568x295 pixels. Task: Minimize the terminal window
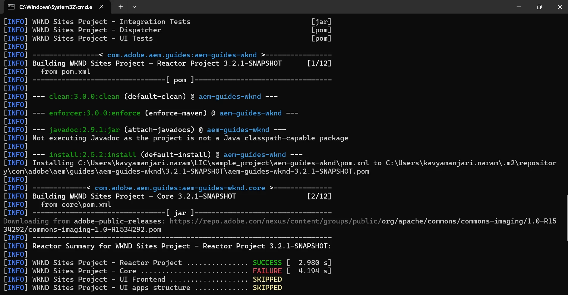(519, 7)
